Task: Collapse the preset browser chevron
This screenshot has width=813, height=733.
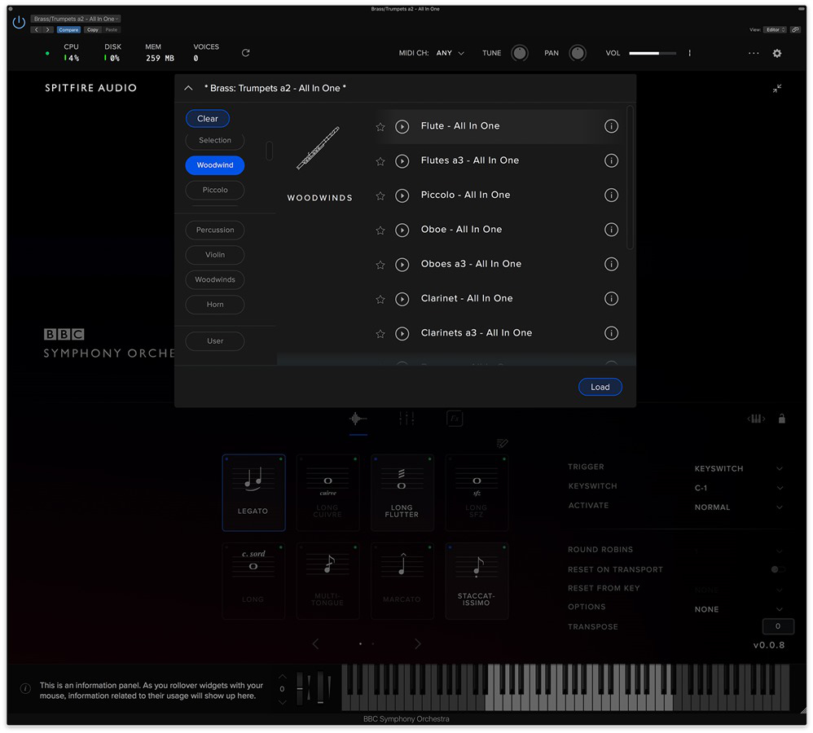Action: coord(189,89)
